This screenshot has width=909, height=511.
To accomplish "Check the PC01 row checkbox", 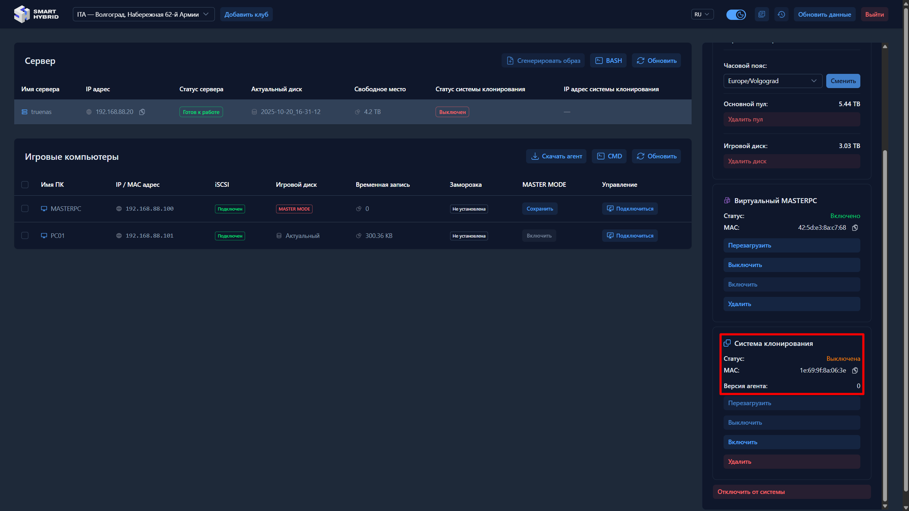I will click(25, 236).
